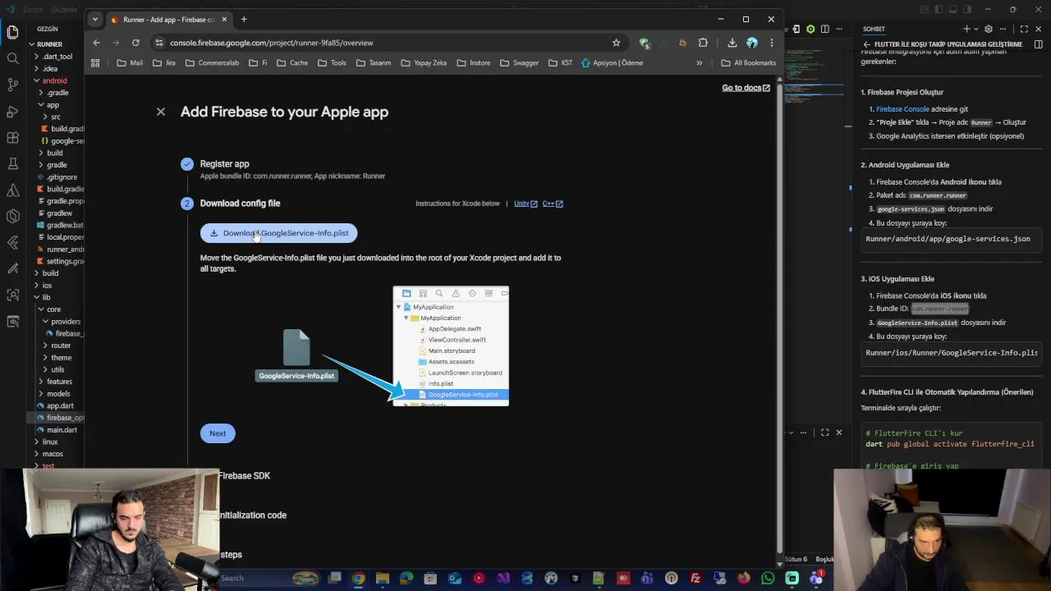Image resolution: width=1051 pixels, height=591 pixels.
Task: Open File Explorer from the taskbar
Action: [x=382, y=579]
